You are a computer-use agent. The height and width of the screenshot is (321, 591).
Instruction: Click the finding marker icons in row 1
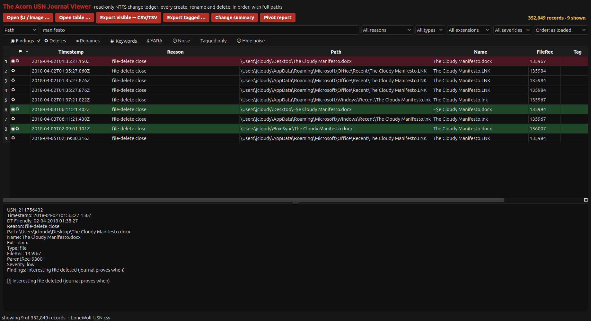pyautogui.click(x=15, y=61)
